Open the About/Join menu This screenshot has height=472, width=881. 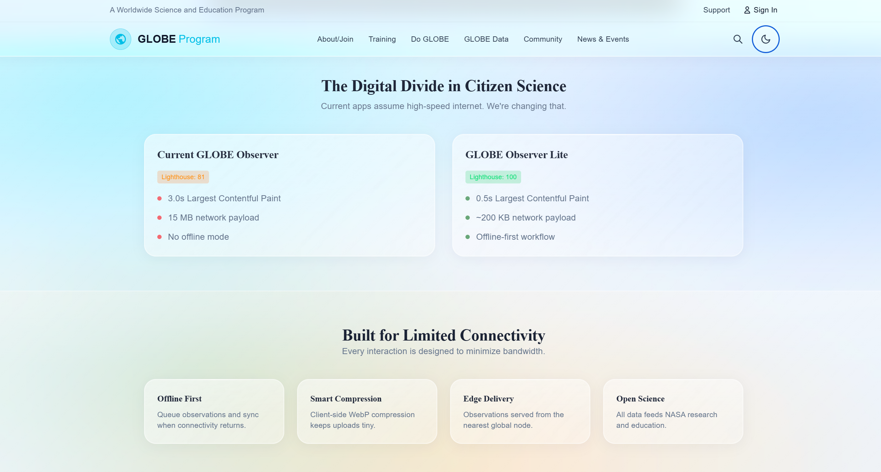click(x=335, y=39)
